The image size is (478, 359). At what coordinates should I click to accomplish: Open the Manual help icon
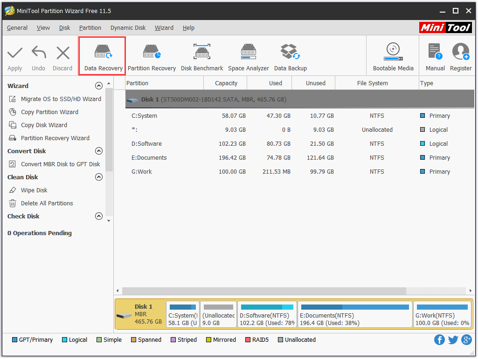[435, 51]
